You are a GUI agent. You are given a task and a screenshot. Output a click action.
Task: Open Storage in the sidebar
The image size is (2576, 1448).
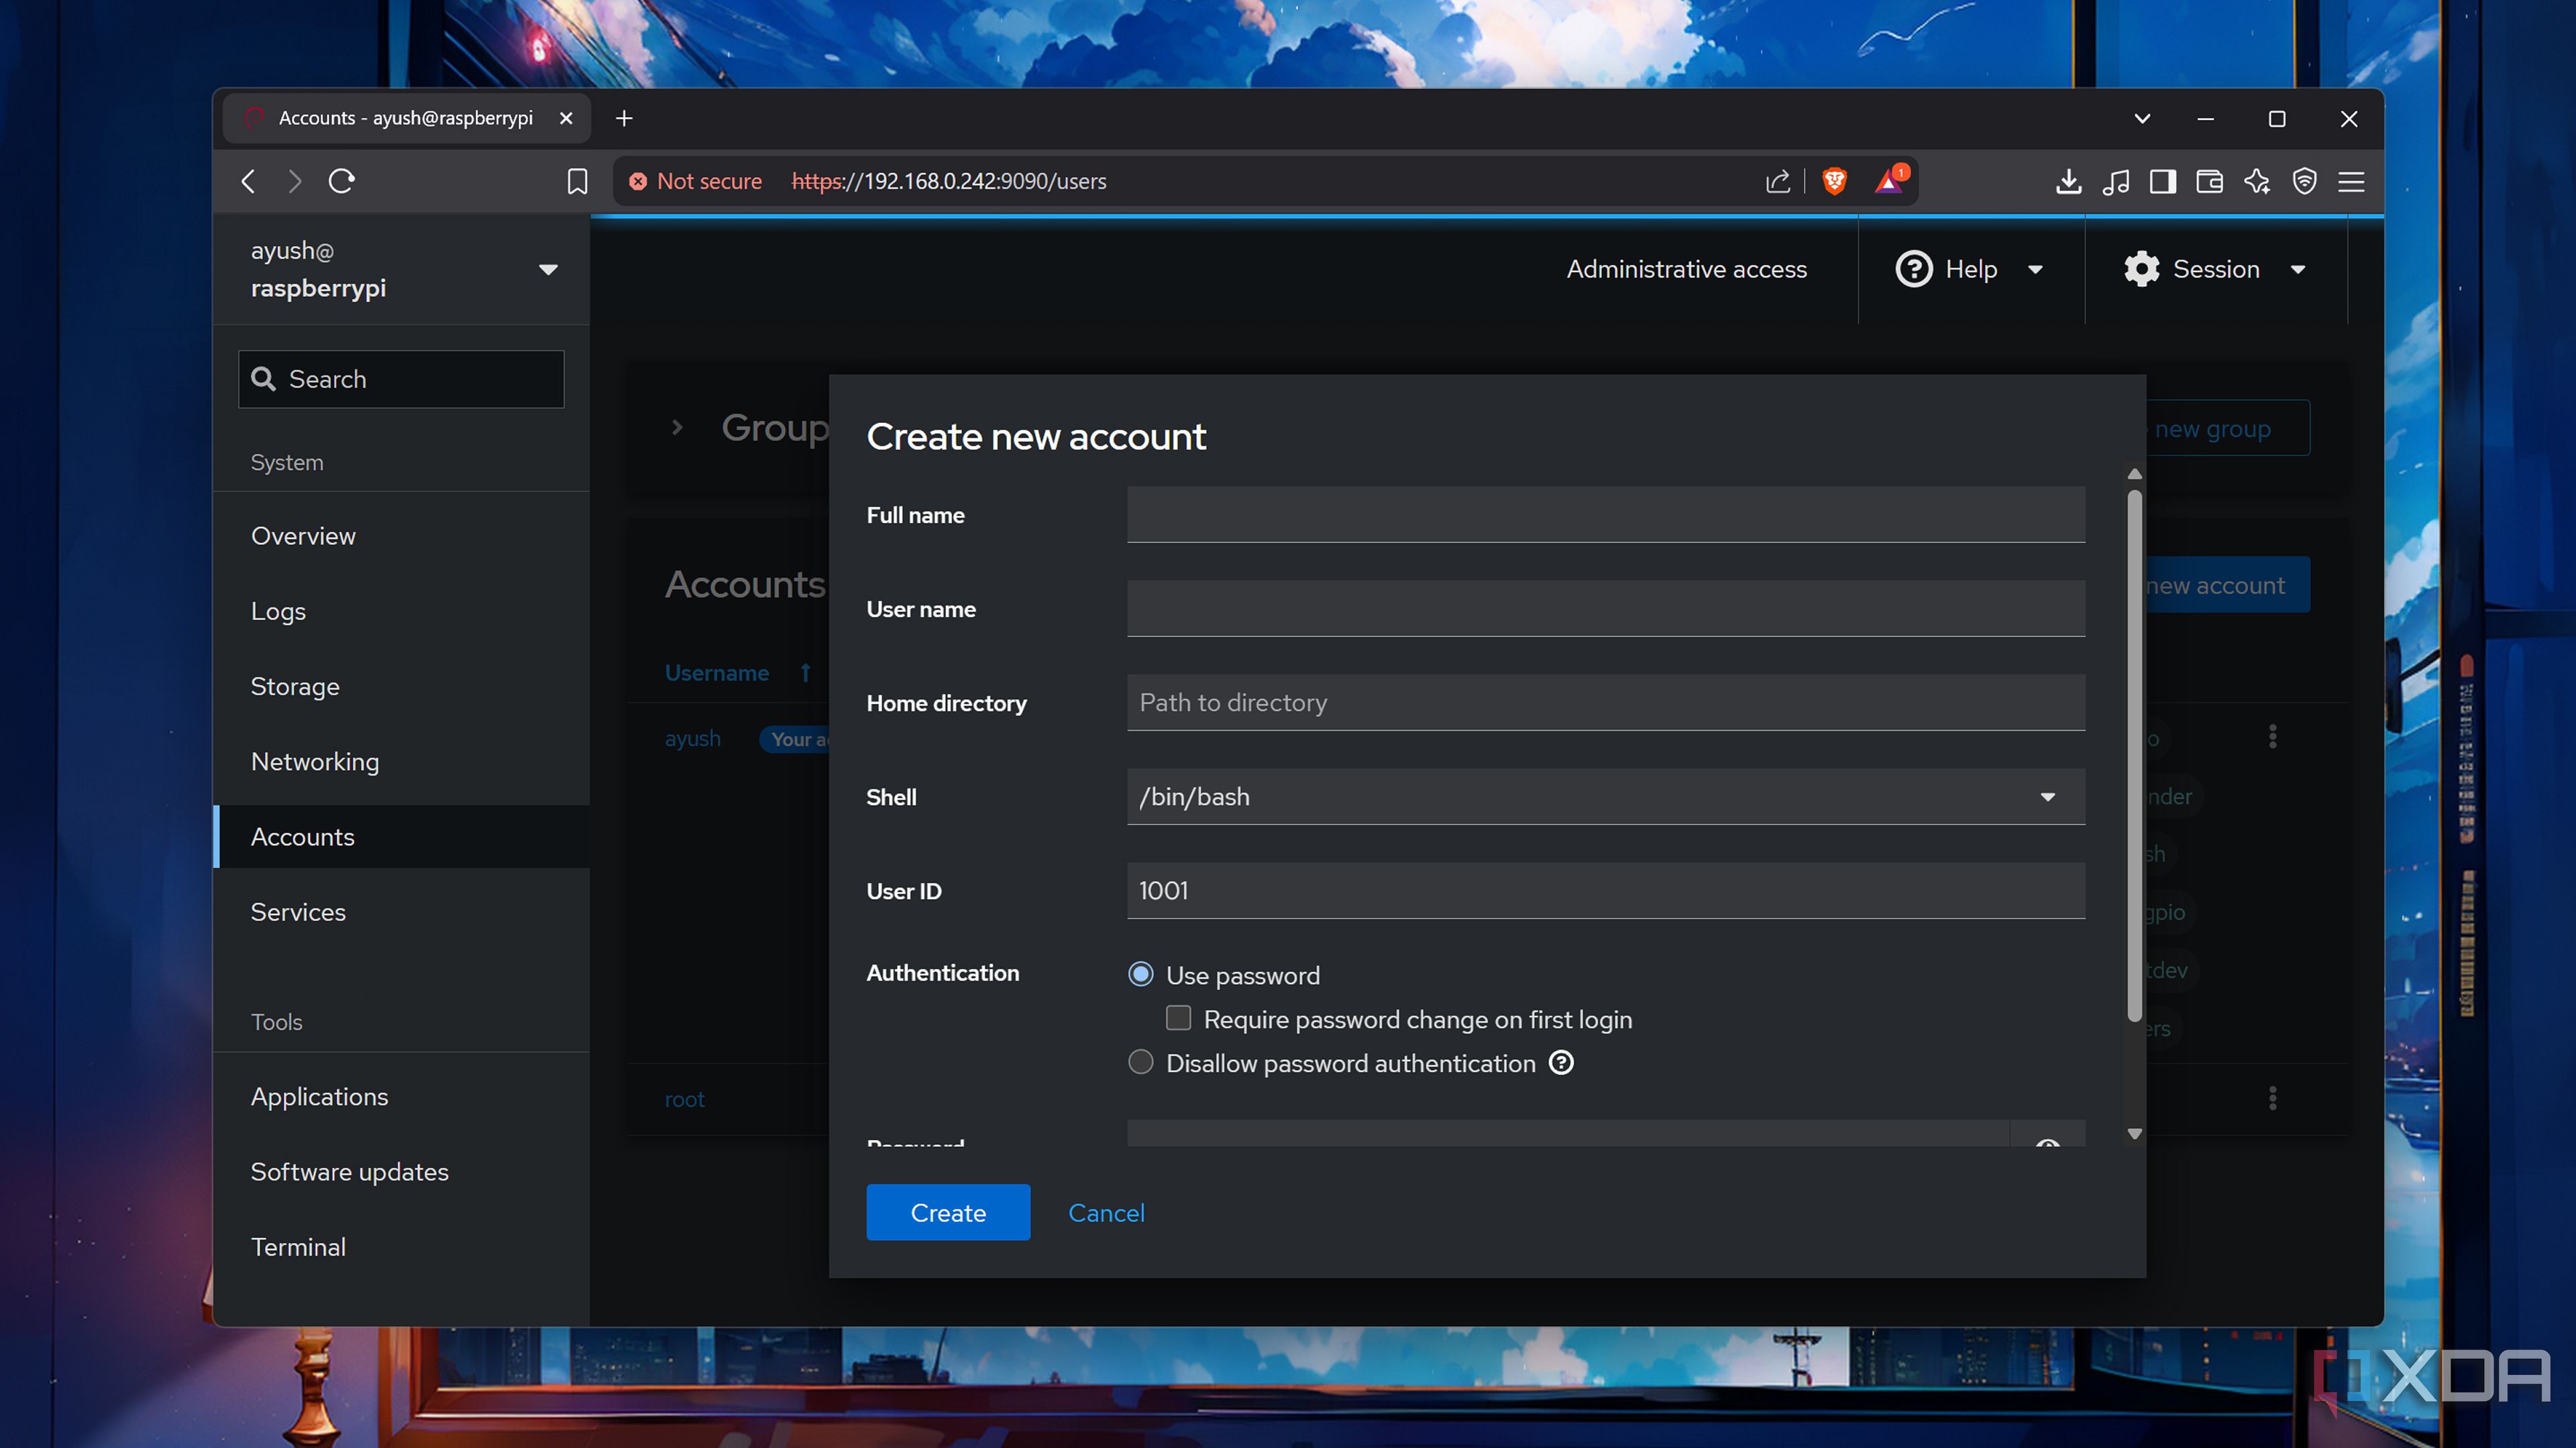(402, 686)
